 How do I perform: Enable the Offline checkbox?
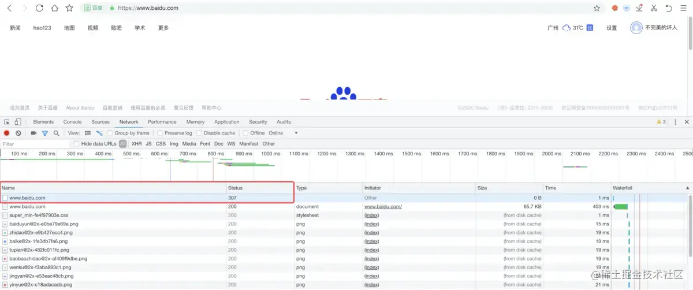tap(245, 133)
